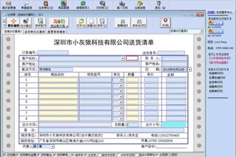Click the 客户电话 input field
Screen dimensions: 236x157
[x=175, y=64]
